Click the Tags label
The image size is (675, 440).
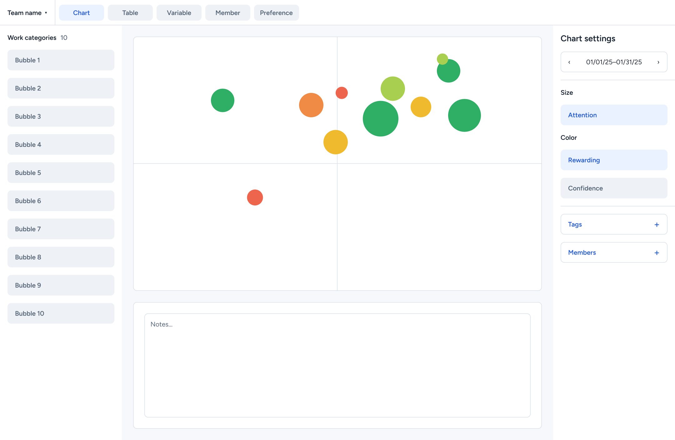575,224
